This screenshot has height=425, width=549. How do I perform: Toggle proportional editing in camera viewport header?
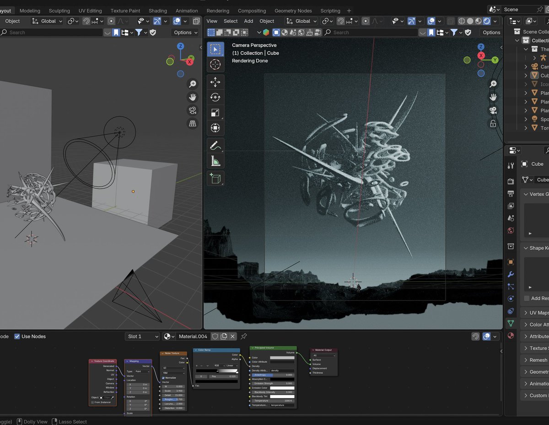point(366,21)
